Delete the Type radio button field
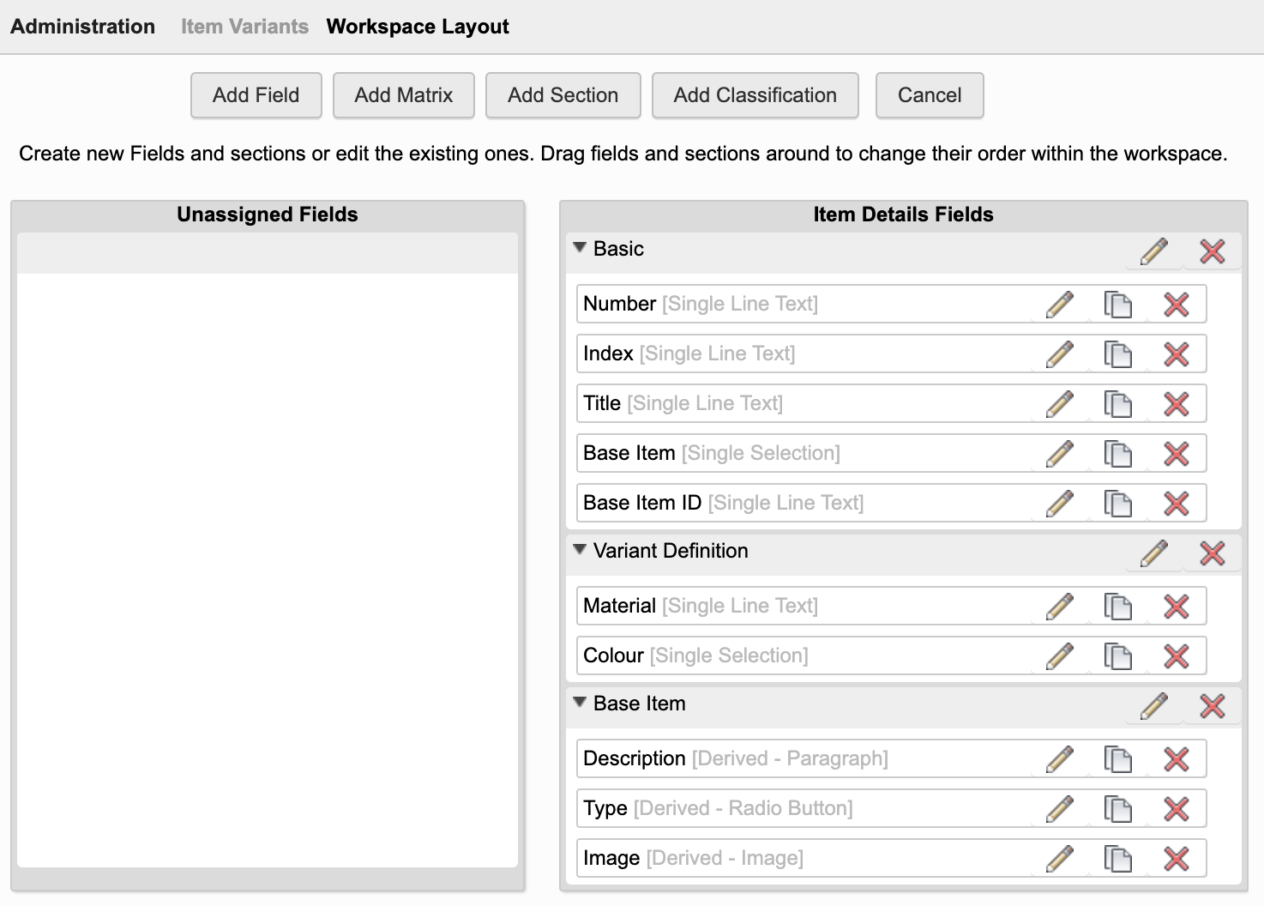 click(1176, 809)
